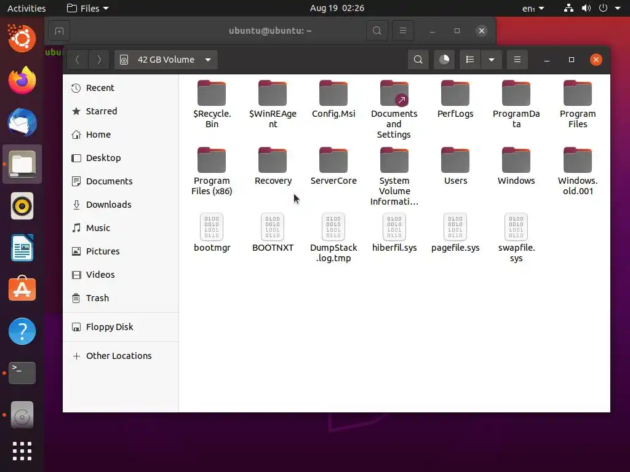Show Applications grid
The image size is (630, 472).
tap(22, 450)
